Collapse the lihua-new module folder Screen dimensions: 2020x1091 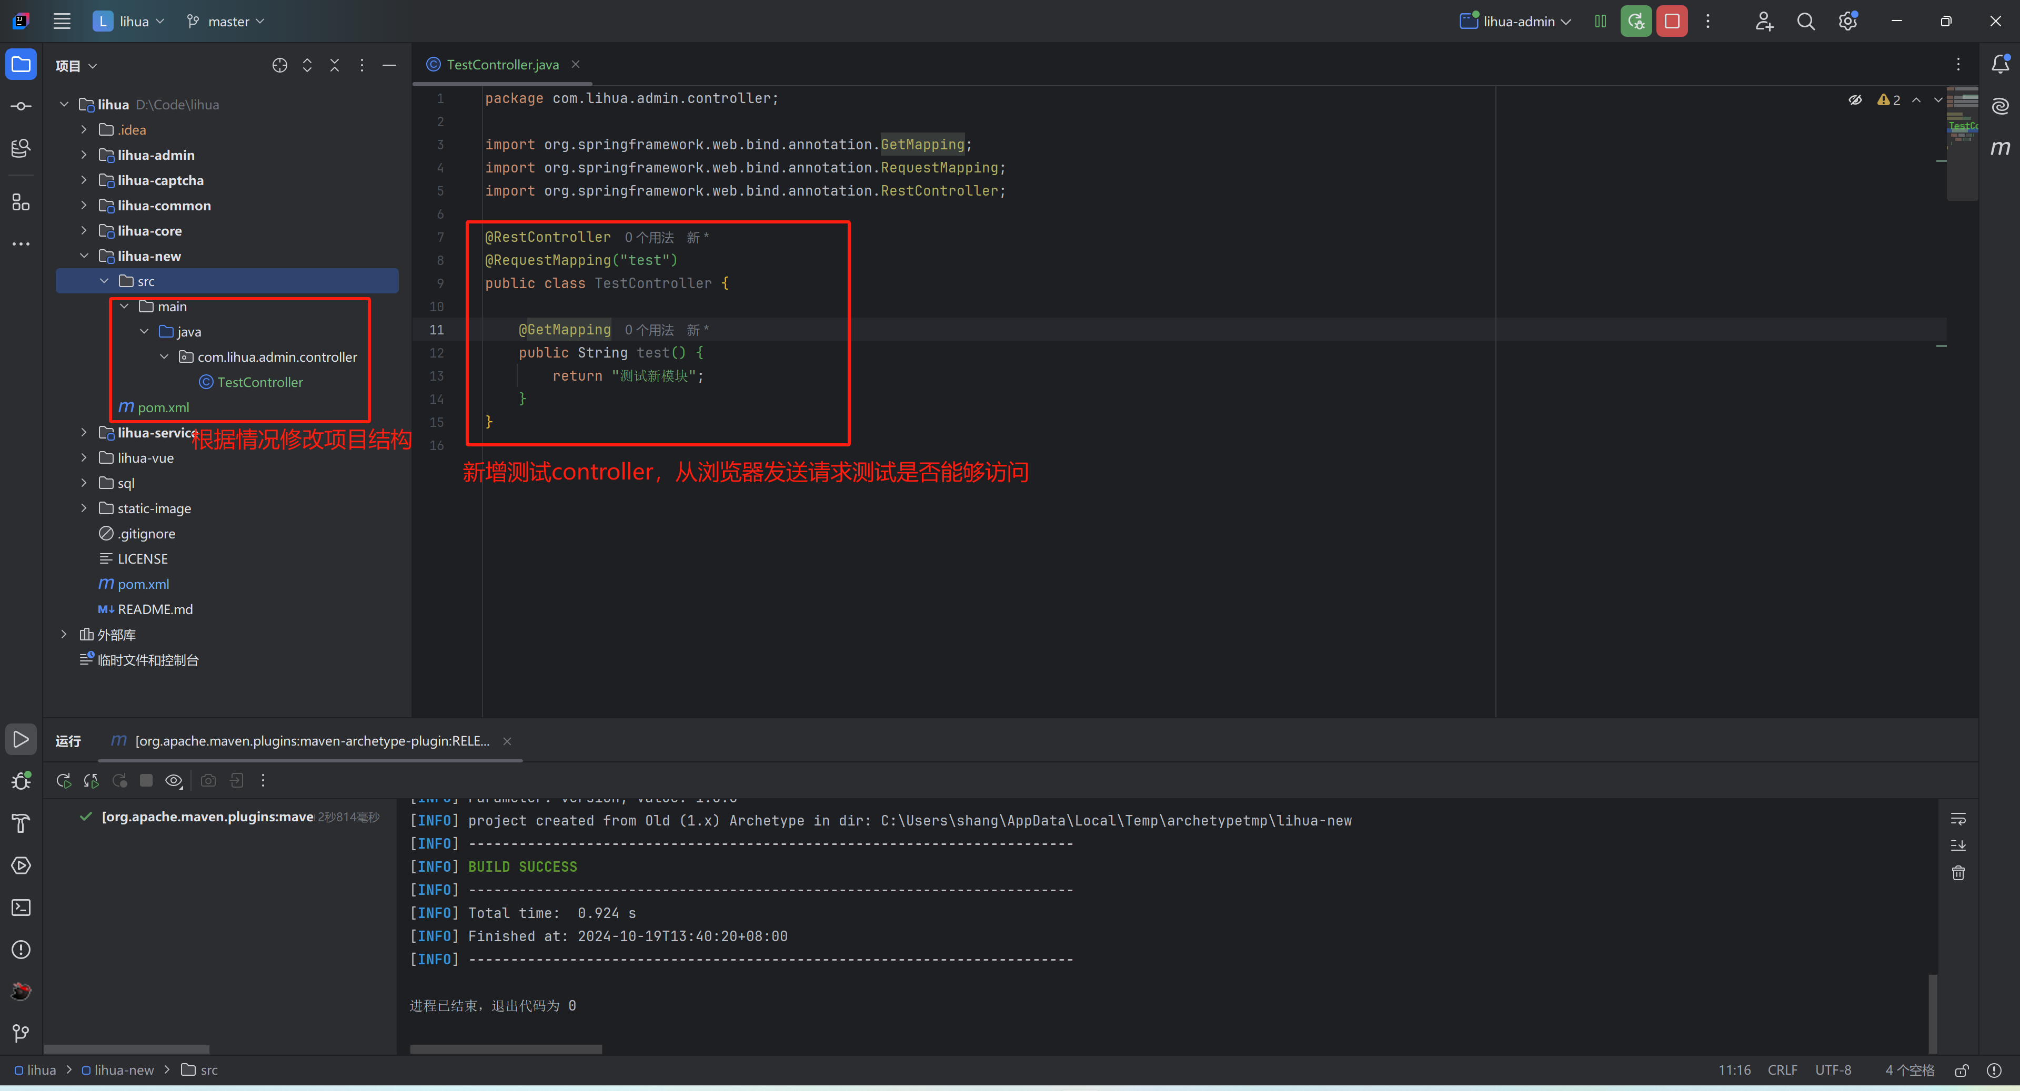point(84,256)
